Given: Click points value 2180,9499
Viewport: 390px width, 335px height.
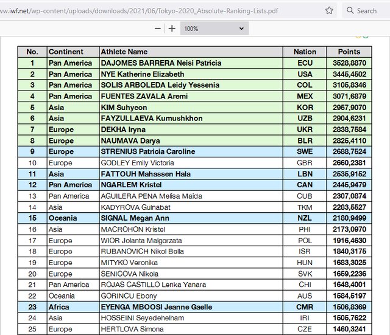Looking at the screenshot, I should point(349,218).
